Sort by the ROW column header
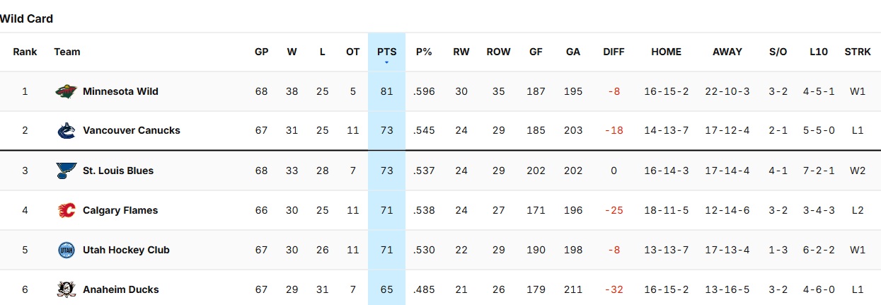The image size is (881, 305). pyautogui.click(x=499, y=52)
